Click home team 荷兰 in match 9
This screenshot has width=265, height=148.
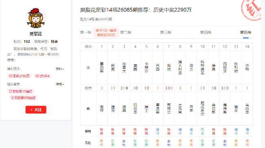pos(191,67)
